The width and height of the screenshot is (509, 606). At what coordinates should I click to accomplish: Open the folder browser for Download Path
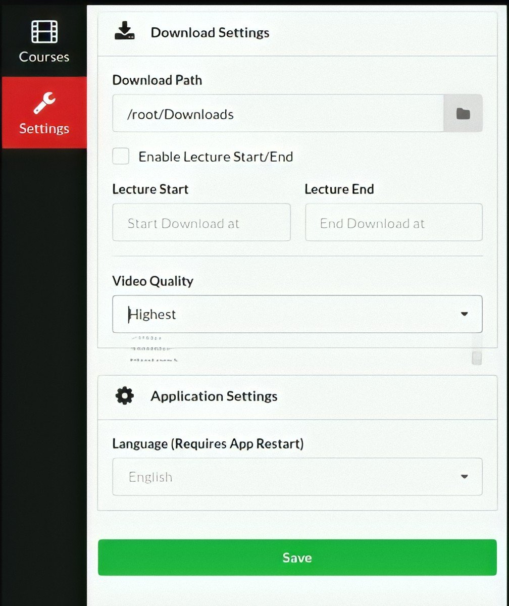(x=463, y=113)
